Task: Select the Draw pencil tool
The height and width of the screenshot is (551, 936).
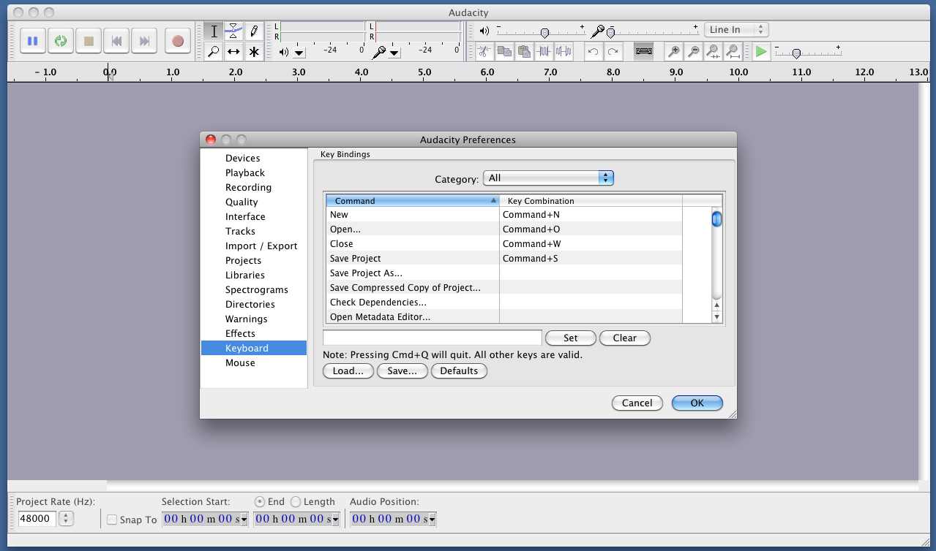Action: coord(254,31)
